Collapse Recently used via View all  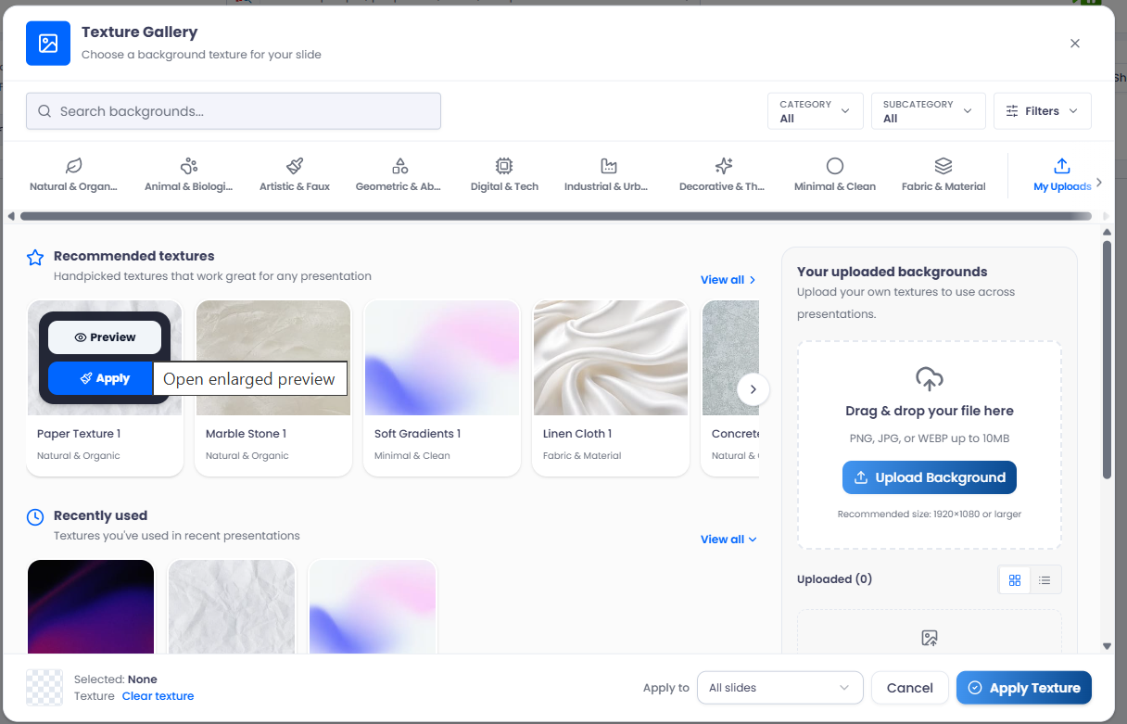tap(728, 540)
